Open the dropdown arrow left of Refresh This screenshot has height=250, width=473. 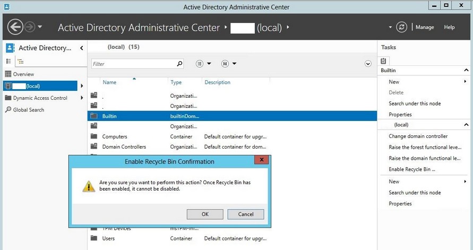[x=390, y=27]
